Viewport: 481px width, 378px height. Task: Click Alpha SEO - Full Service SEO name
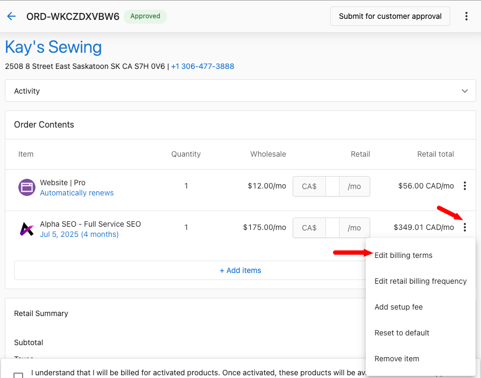click(x=90, y=224)
